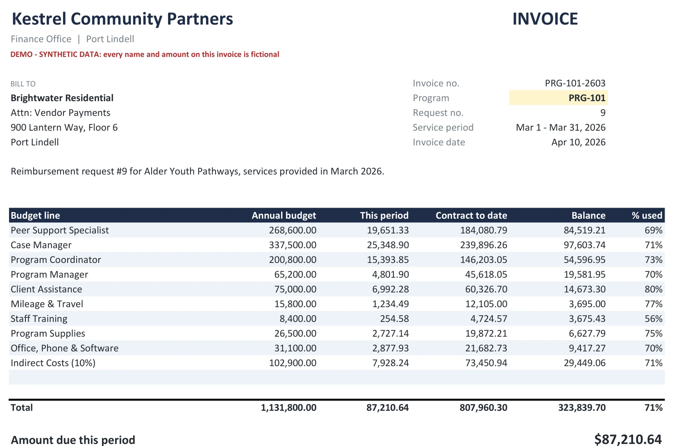Click the this period value 25,348.90
674x446 pixels.
click(x=388, y=245)
